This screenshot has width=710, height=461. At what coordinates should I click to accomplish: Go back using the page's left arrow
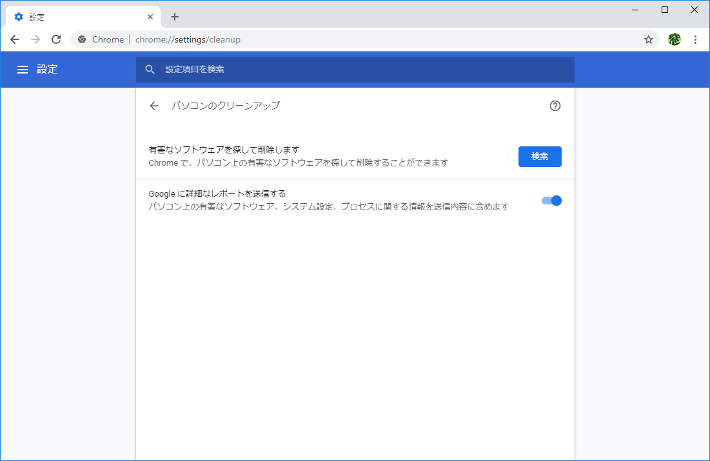click(153, 105)
